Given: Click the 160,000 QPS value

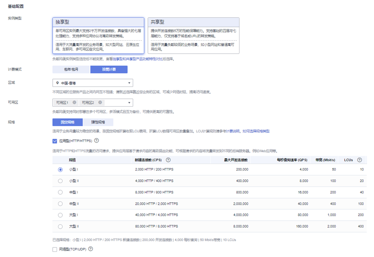Looking at the screenshot, I should point(302,226).
